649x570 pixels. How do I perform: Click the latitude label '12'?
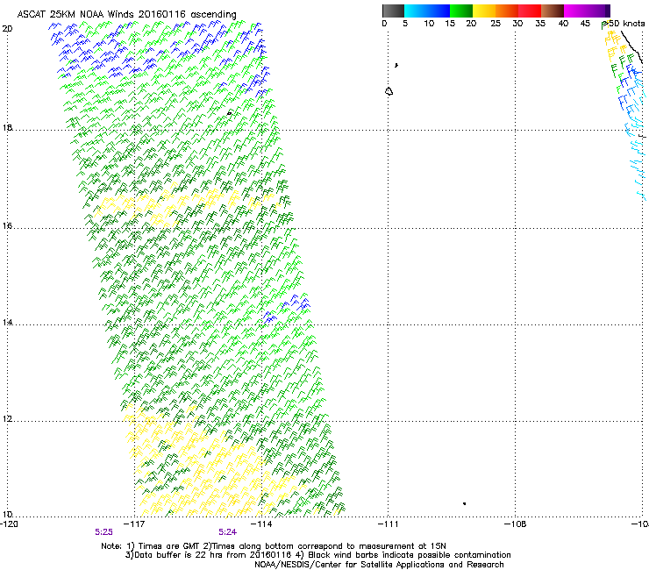[x=7, y=418]
